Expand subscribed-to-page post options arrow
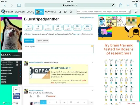The height and width of the screenshot is (105, 140). click(92, 62)
